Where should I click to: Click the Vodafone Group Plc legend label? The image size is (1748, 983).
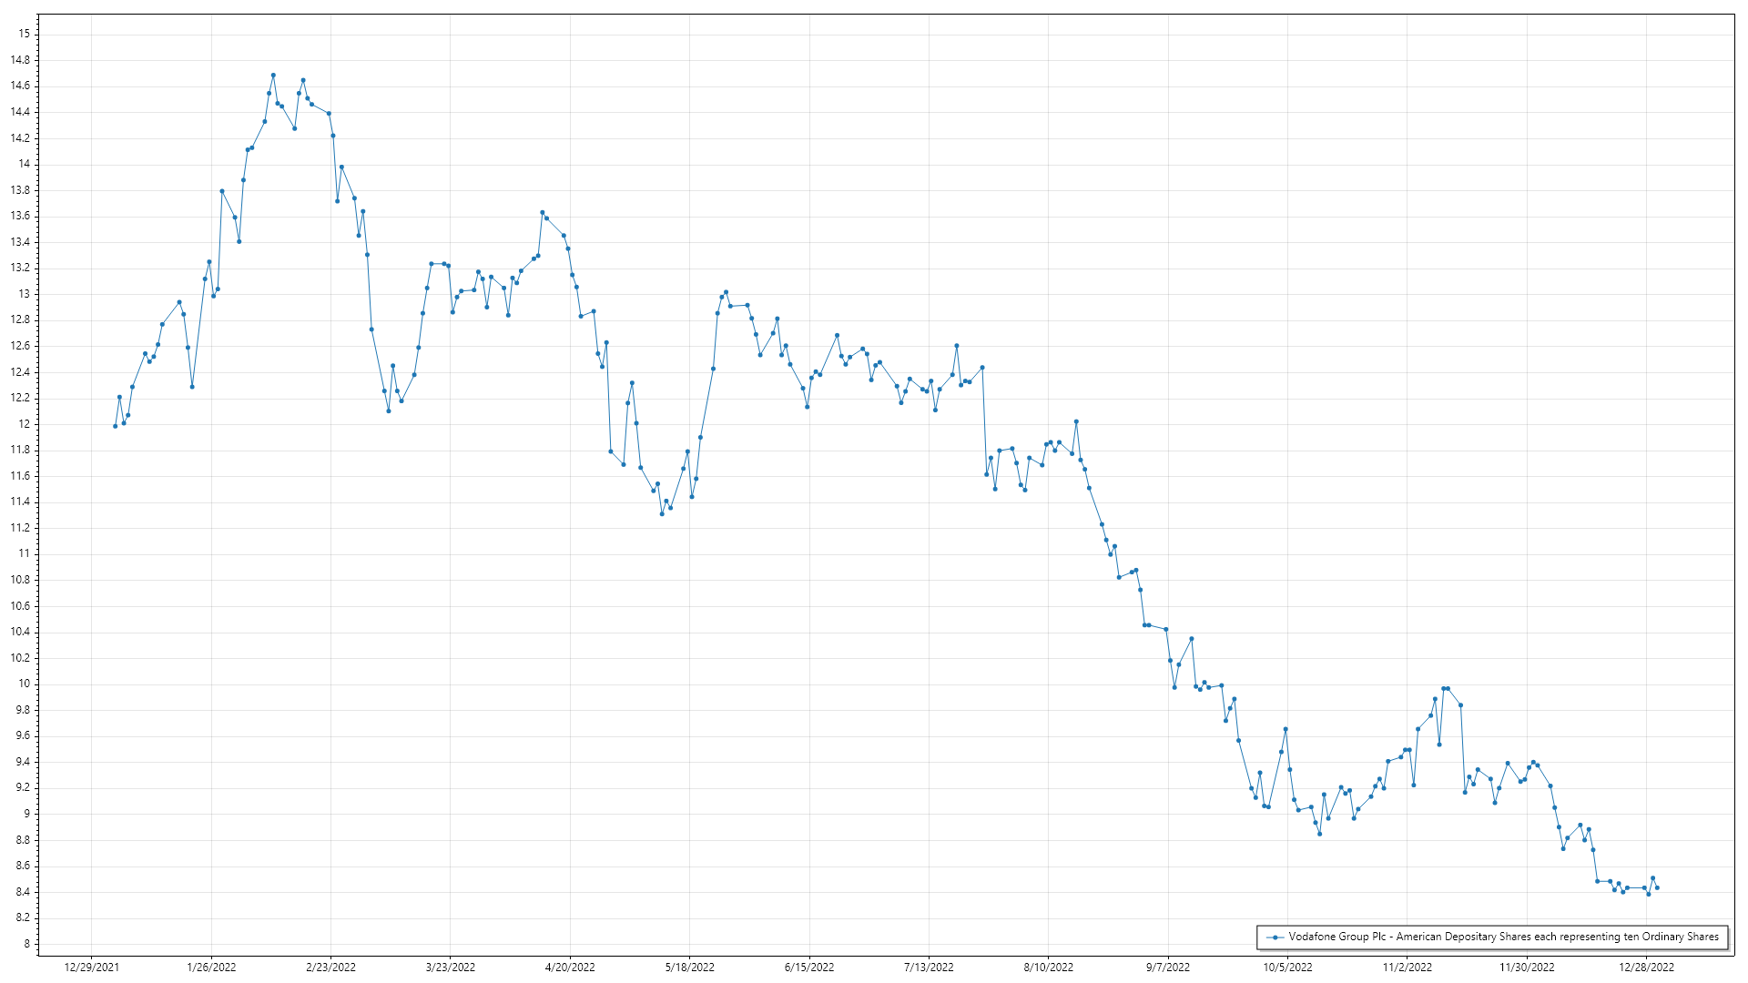pos(1503,937)
